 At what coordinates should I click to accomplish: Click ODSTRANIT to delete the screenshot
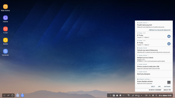point(167,87)
